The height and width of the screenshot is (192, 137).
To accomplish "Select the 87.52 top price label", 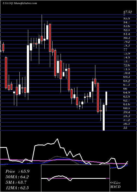I will coord(128,12).
